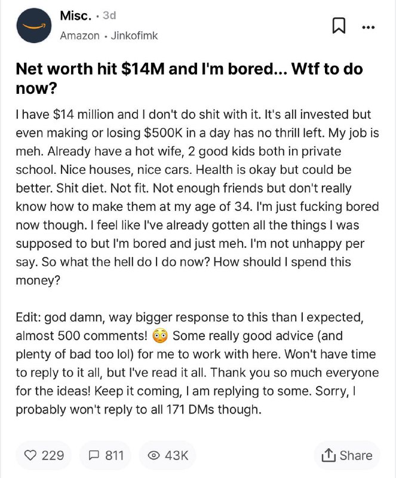Click the eye views icon

coord(154,455)
